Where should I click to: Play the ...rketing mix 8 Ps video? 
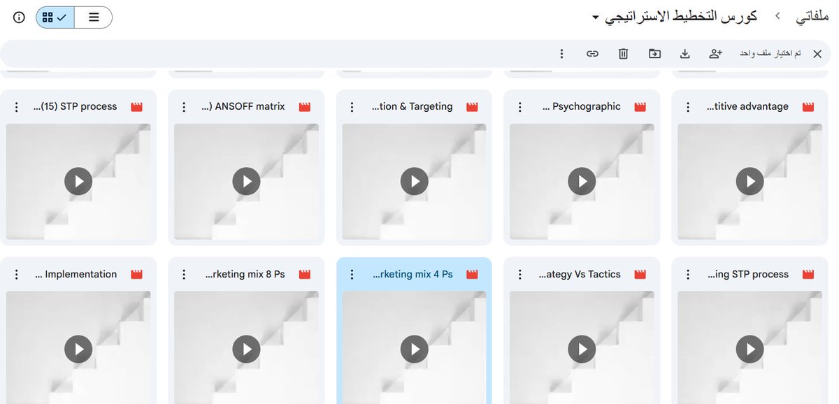(246, 349)
